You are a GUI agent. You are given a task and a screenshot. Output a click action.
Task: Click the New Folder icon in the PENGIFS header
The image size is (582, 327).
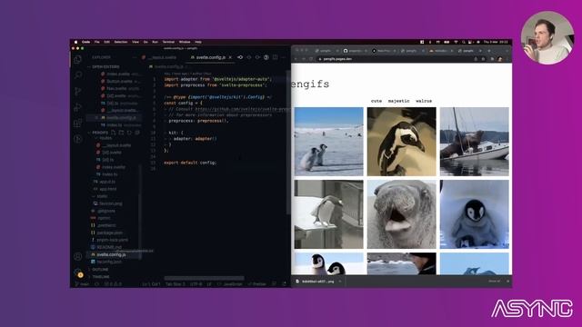point(121,133)
